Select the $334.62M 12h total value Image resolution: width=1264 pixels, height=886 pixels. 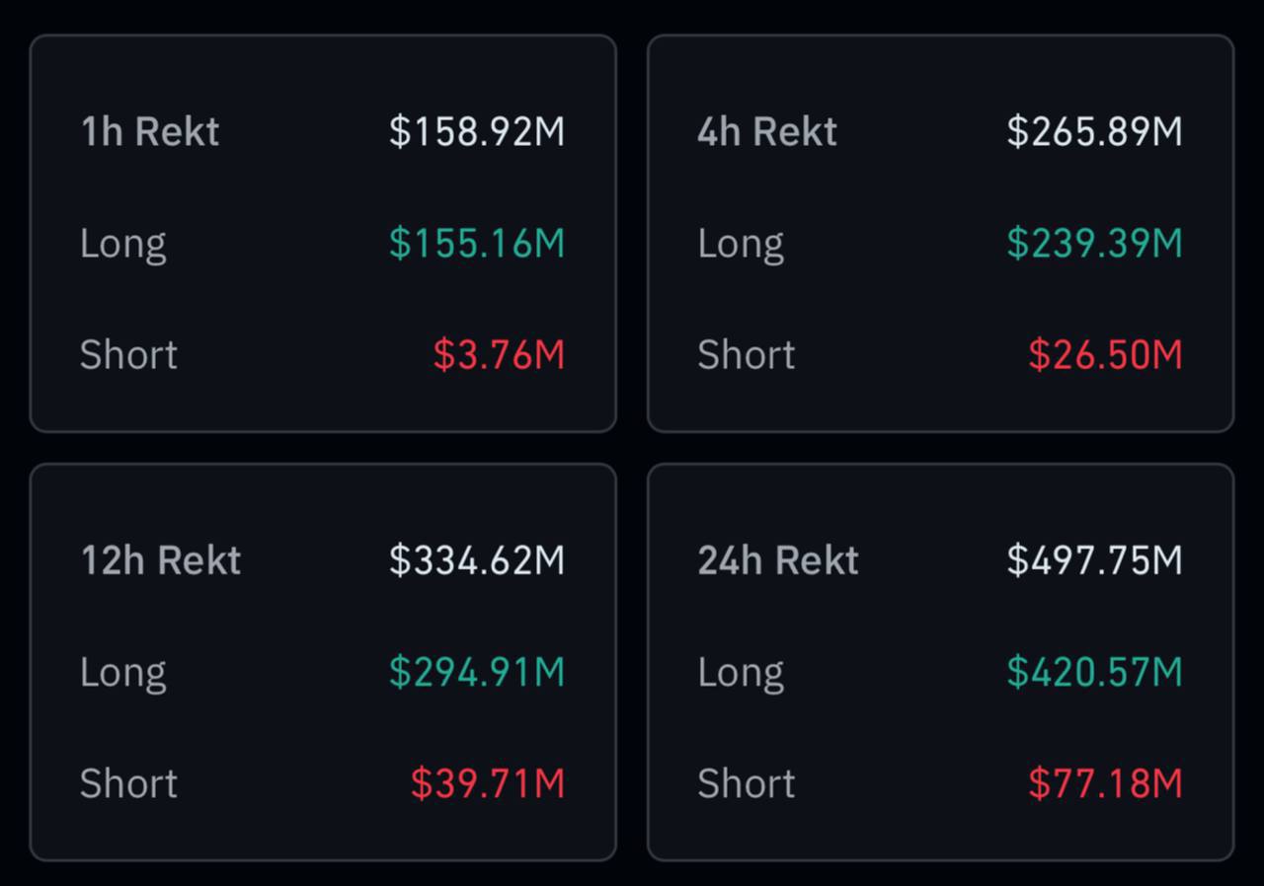click(x=476, y=560)
